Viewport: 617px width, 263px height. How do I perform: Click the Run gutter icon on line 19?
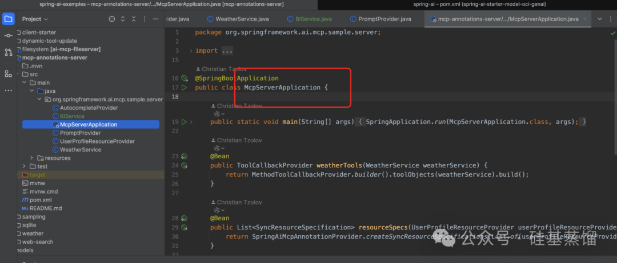[x=184, y=122]
